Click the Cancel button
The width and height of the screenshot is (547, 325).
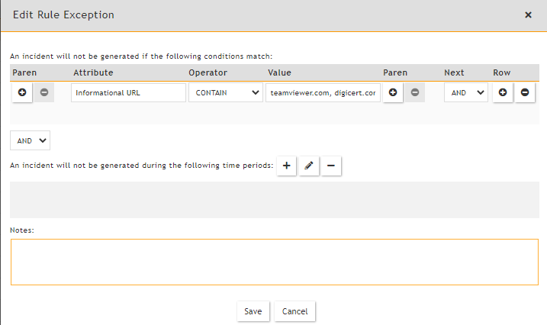click(x=294, y=311)
